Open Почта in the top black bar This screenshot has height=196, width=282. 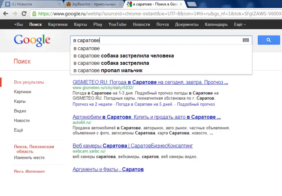162,24
